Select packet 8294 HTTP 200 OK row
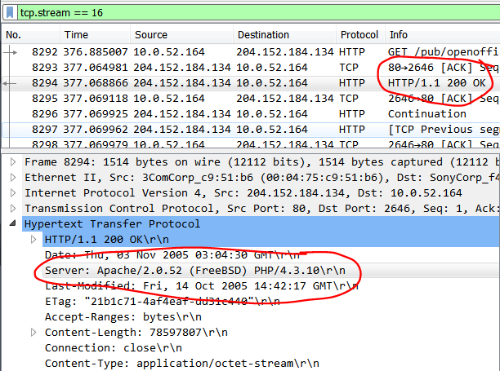Image resolution: width=500 pixels, height=371 pixels. coord(251,83)
